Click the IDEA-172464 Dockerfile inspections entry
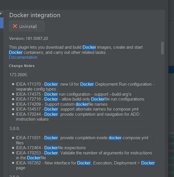174x177 pixels. (x=51, y=148)
